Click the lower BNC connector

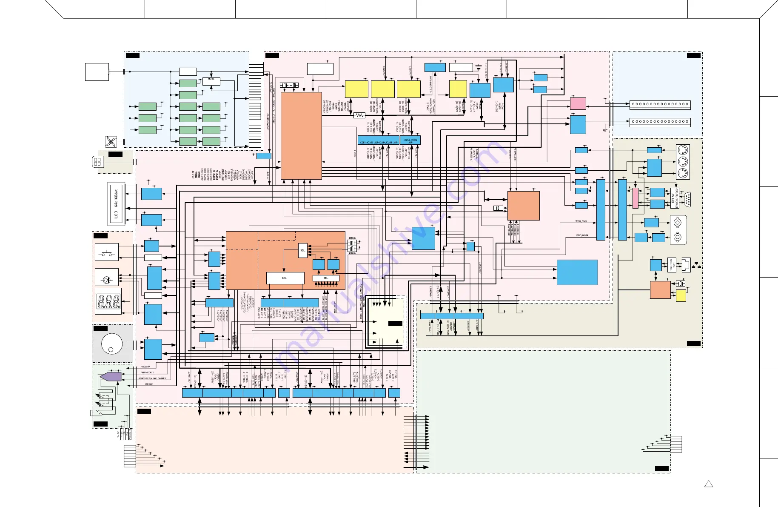click(678, 237)
